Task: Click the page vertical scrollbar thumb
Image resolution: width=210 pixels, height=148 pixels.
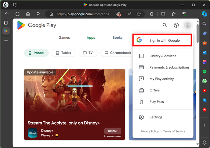Action: (x=198, y=33)
